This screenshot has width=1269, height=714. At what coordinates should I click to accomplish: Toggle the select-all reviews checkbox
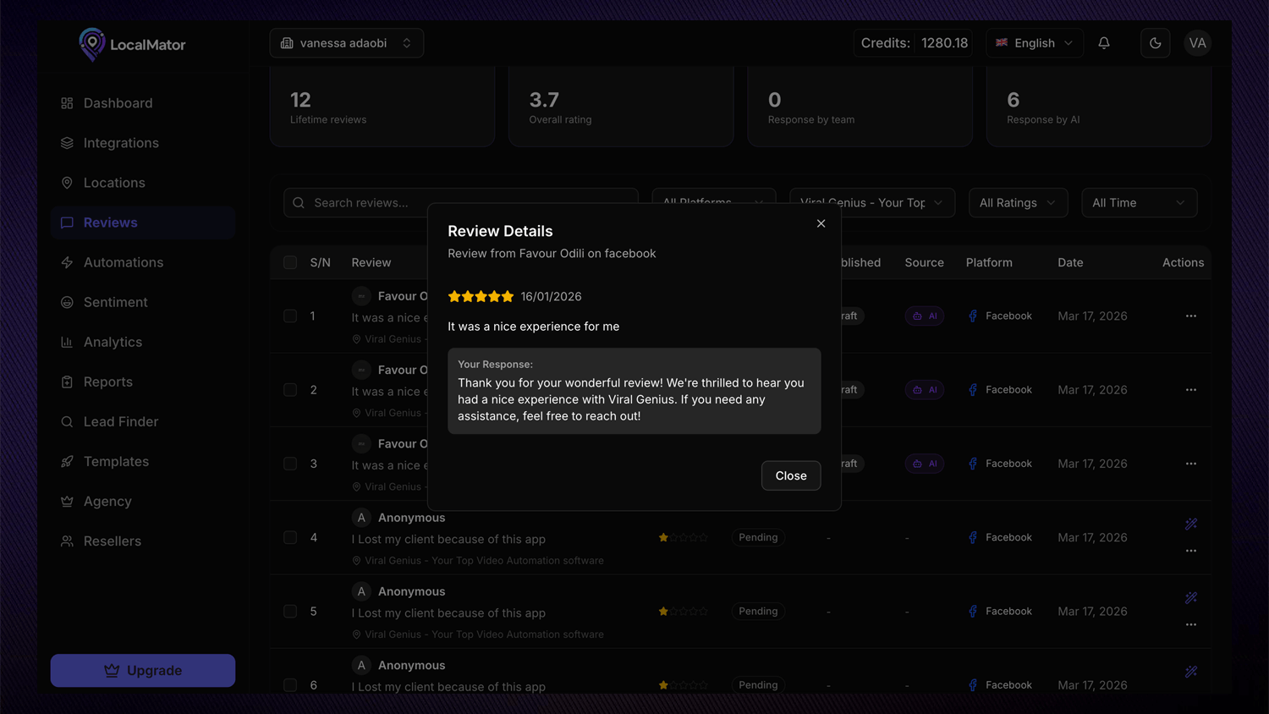290,262
